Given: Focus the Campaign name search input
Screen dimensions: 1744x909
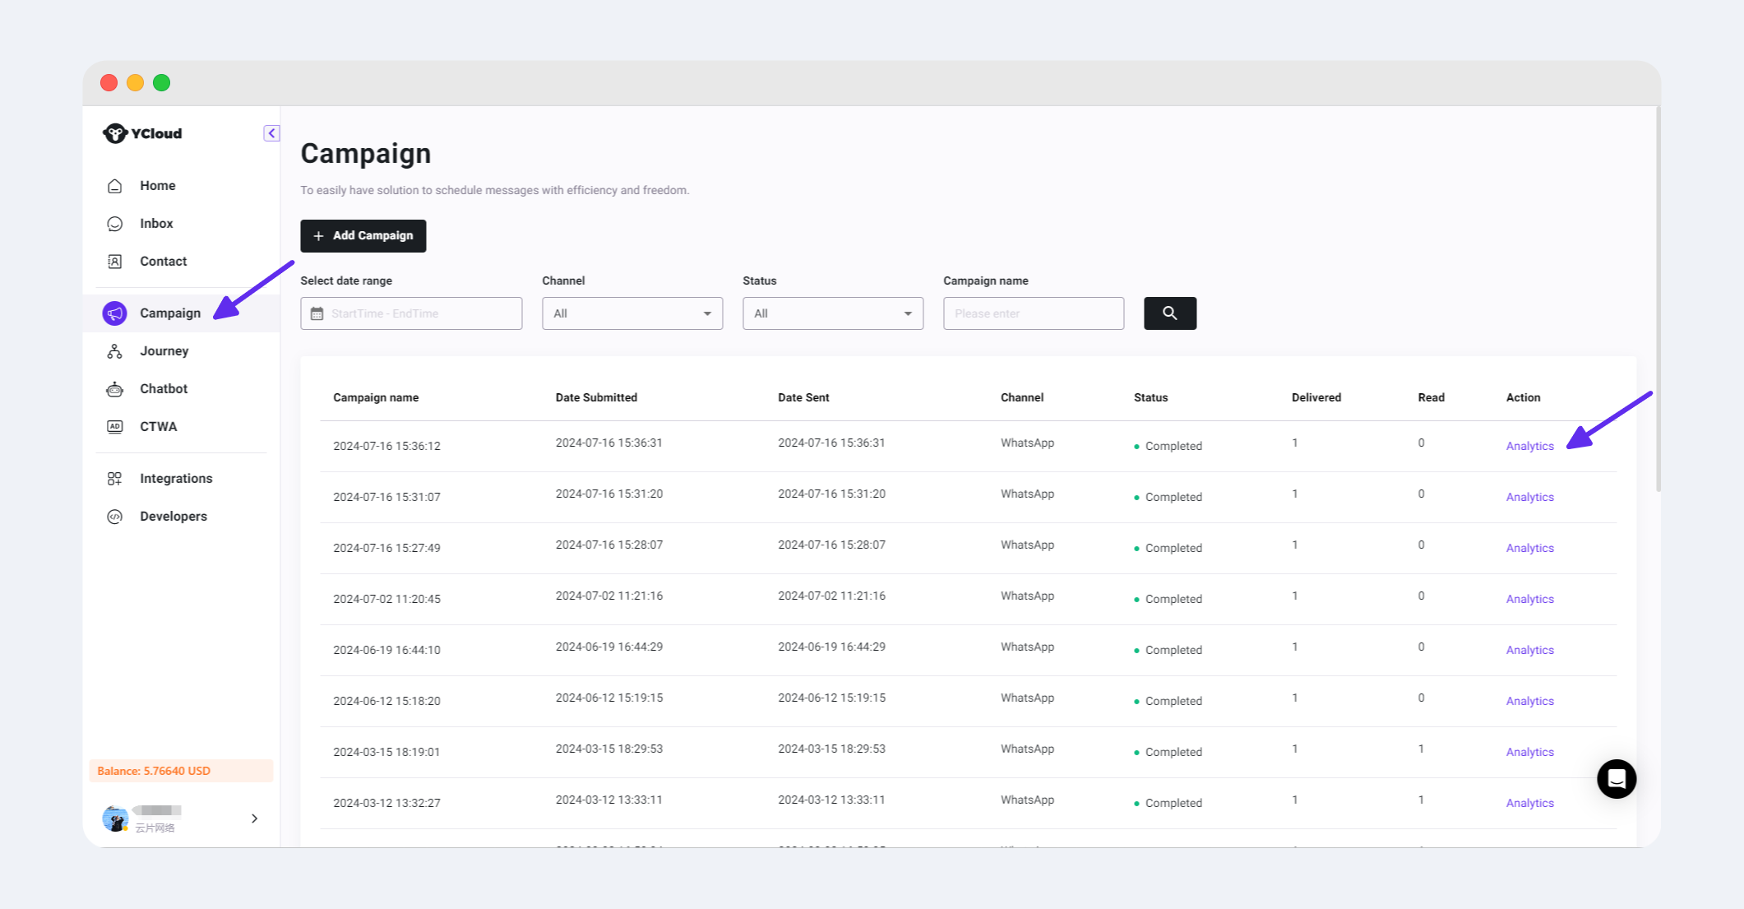Looking at the screenshot, I should pos(1033,313).
